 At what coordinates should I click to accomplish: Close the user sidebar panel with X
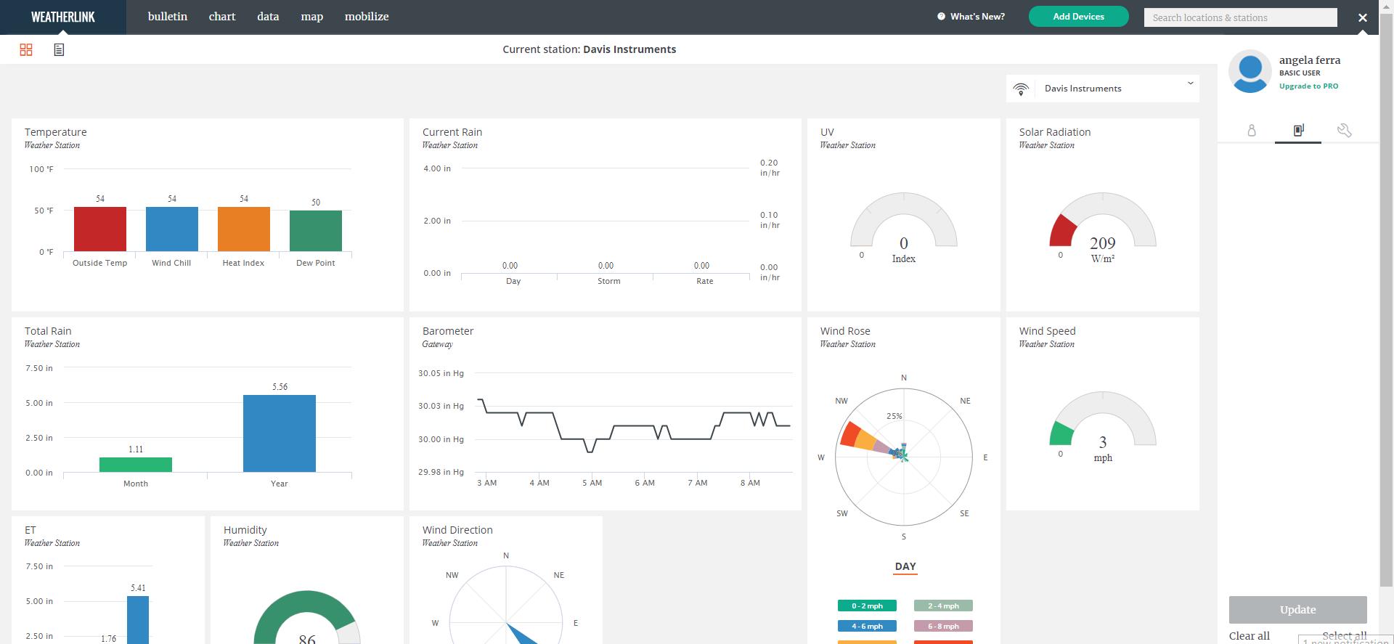[x=1363, y=17]
